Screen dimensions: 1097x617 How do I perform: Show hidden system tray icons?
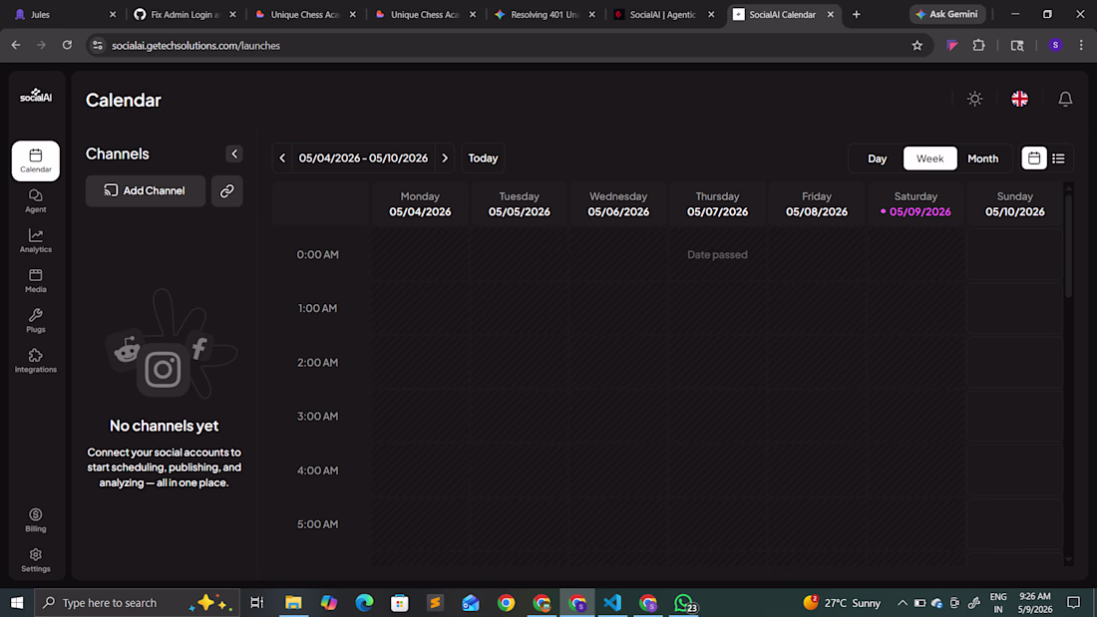pyautogui.click(x=902, y=602)
